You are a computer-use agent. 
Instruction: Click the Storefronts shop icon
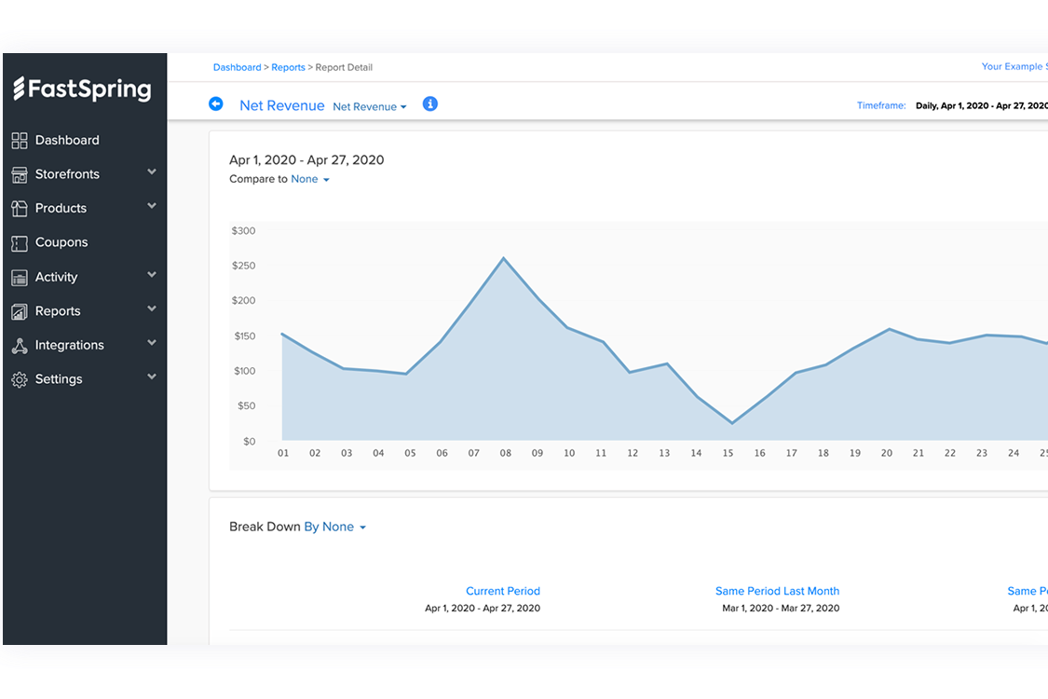(x=19, y=175)
